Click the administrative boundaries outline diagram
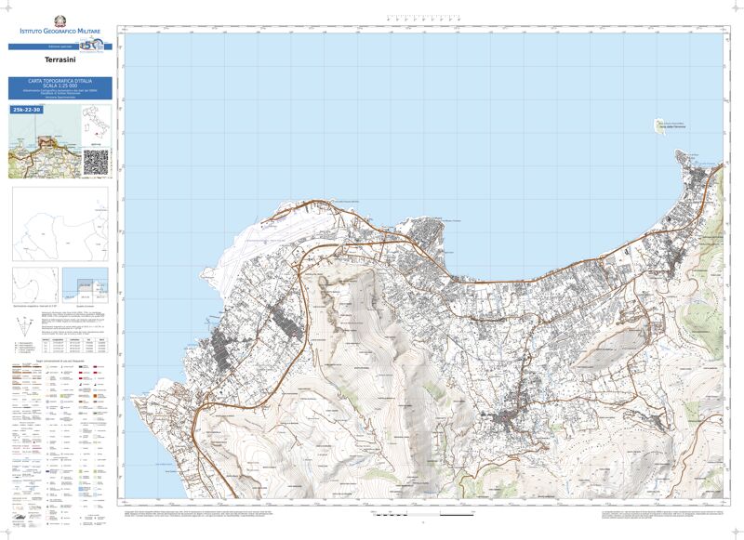The width and height of the screenshot is (744, 540). [60, 224]
